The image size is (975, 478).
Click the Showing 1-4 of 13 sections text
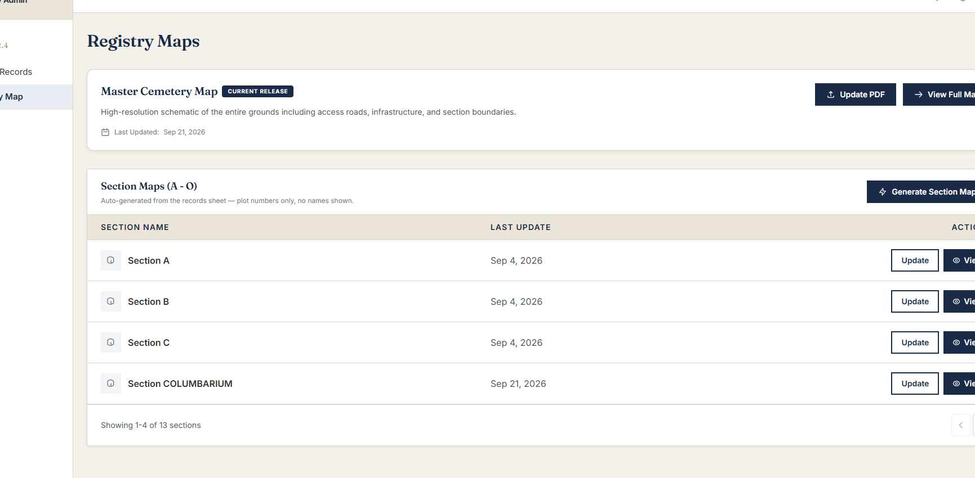(x=151, y=425)
